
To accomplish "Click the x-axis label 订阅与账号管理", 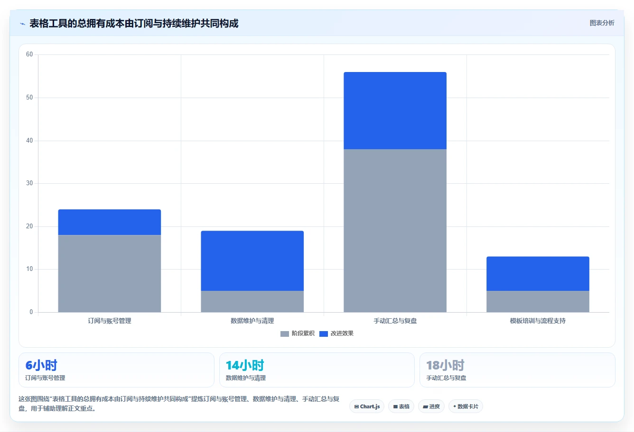I will [x=110, y=321].
